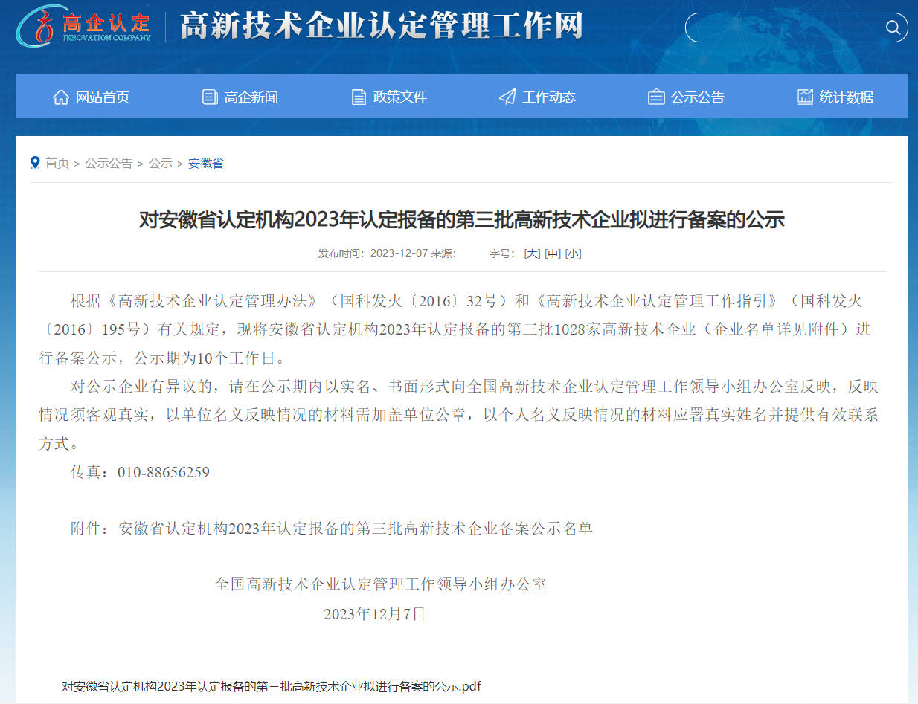The height and width of the screenshot is (704, 918).
Task: Click the document icon beside 政策文件
Action: tap(359, 97)
